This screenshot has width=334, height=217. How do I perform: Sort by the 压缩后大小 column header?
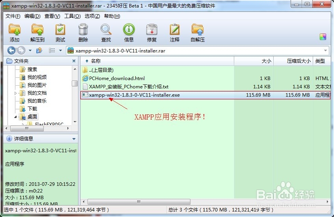pos(293,61)
